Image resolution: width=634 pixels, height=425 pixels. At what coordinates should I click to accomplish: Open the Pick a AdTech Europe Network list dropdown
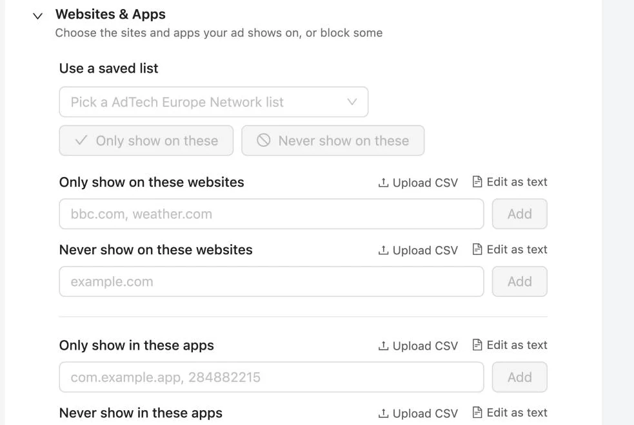213,102
